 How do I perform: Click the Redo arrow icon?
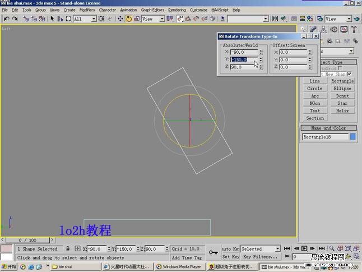15,19
